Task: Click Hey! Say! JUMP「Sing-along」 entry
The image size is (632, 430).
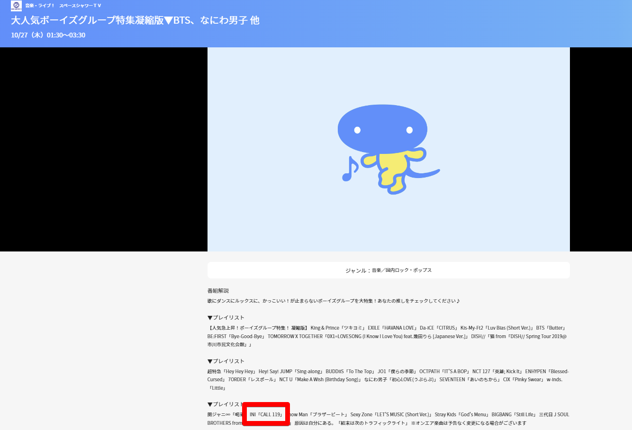Action: [x=291, y=372]
